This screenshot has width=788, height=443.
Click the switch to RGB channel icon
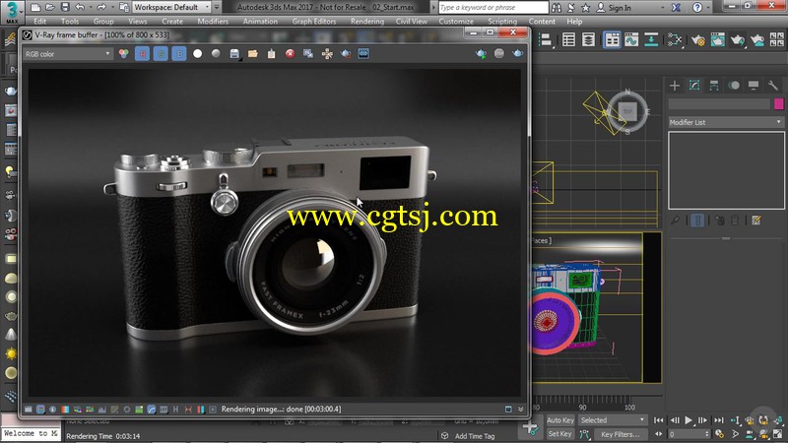[x=124, y=54]
